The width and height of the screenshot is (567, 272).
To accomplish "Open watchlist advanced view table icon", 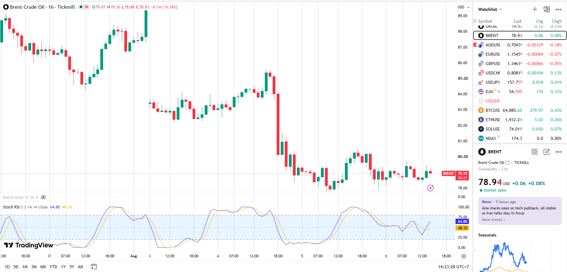I will click(x=547, y=9).
